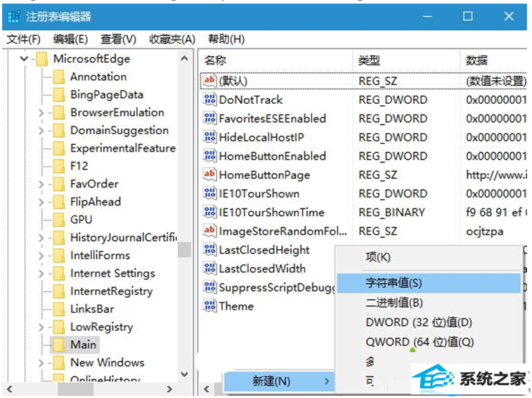Open the 帮助(H) menu

click(x=227, y=39)
